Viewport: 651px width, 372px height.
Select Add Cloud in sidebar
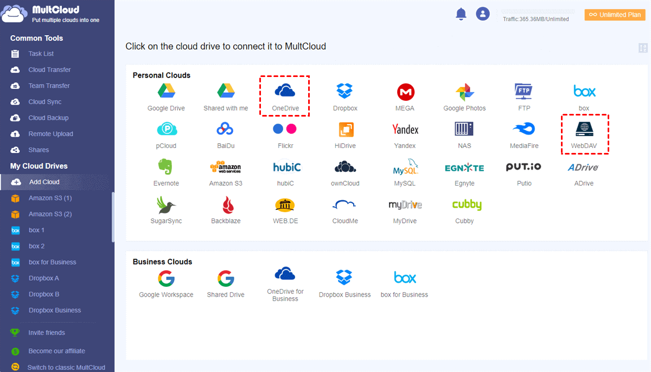click(x=57, y=182)
